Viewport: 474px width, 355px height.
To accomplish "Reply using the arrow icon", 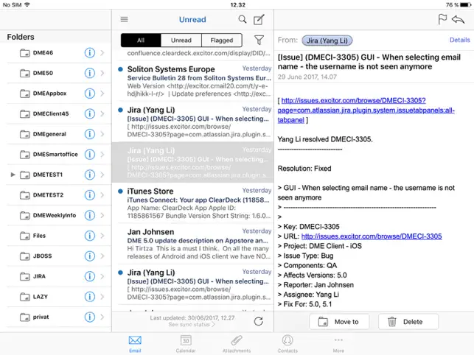I will (x=461, y=20).
